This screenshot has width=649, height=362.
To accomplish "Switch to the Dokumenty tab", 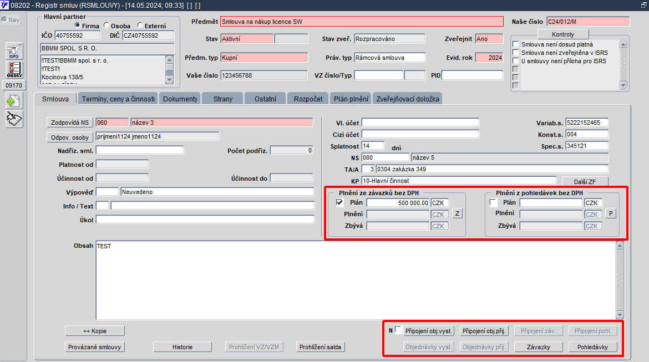I will [180, 99].
